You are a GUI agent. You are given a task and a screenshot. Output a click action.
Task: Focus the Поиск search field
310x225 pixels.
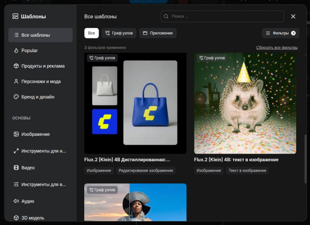coord(222,16)
